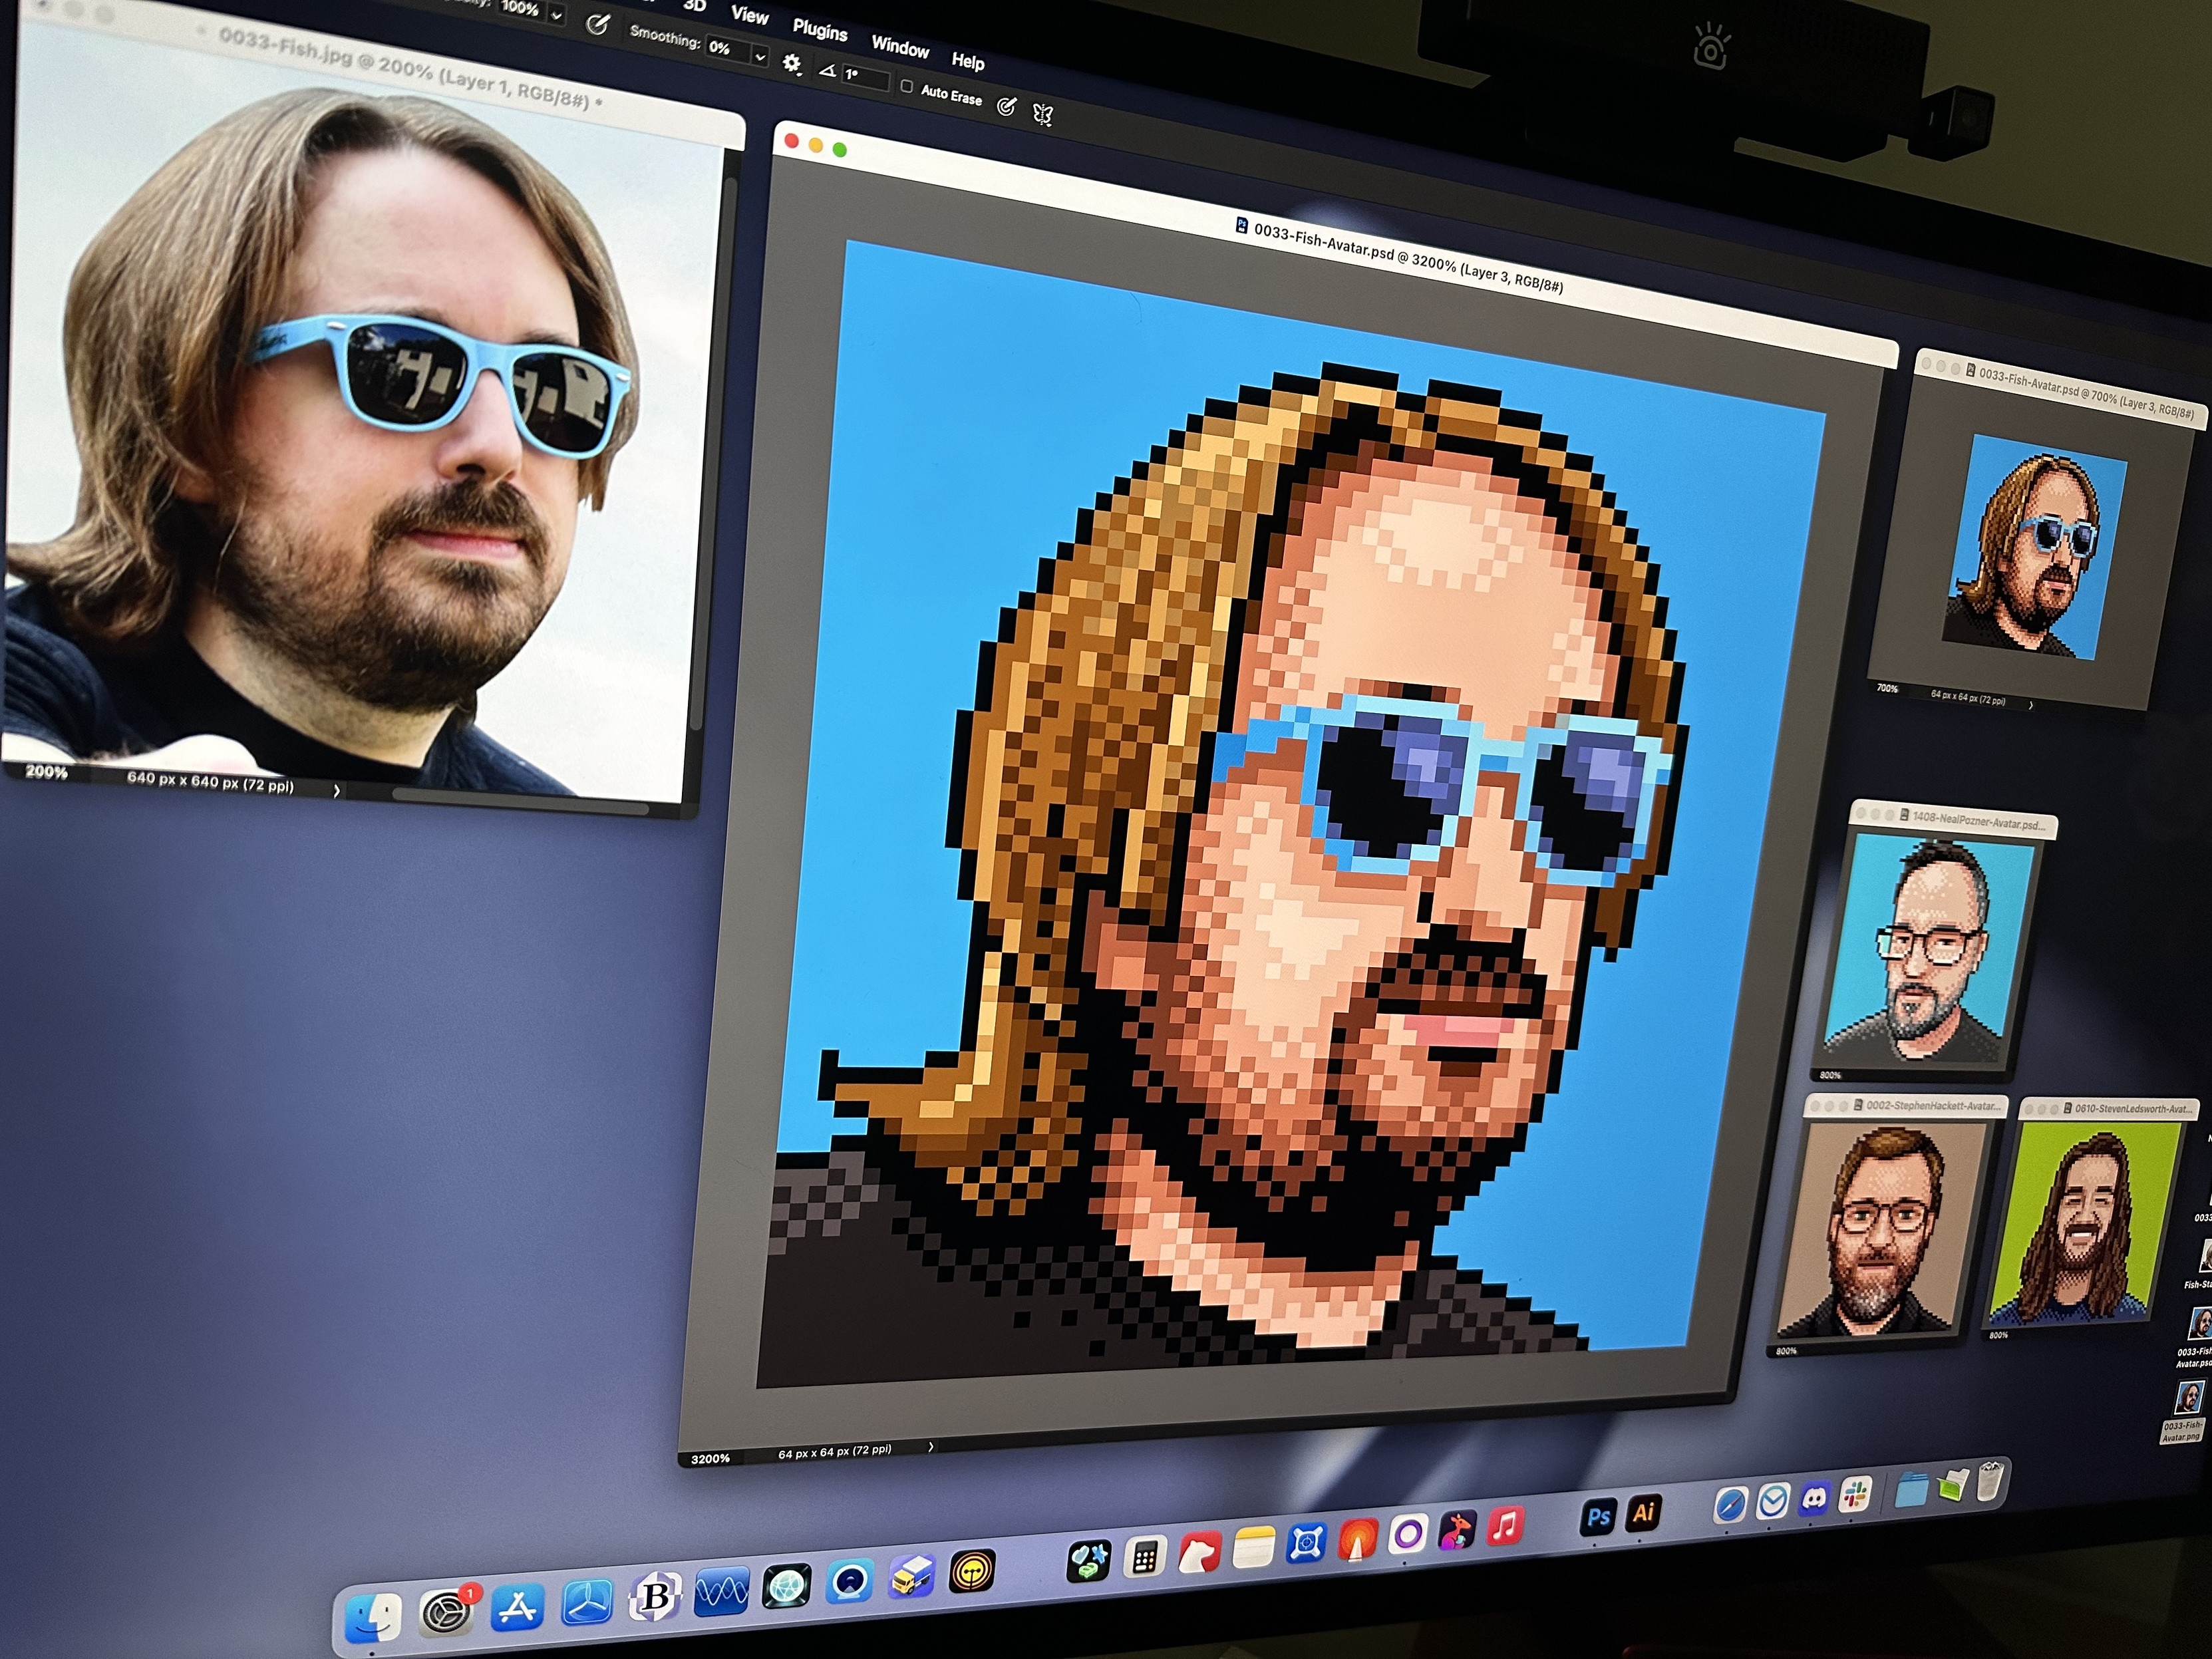The width and height of the screenshot is (2212, 1659).
Task: Expand the Smoothing percentage dropdown
Action: (x=760, y=57)
